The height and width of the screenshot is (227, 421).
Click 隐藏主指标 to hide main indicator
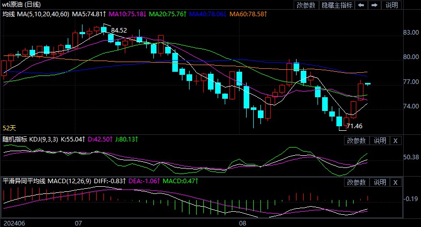337,5
